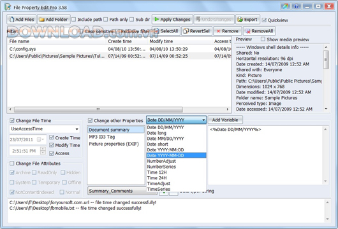
Task: Select the highlighted Date YYYY-MM-DD option
Action: (176, 155)
